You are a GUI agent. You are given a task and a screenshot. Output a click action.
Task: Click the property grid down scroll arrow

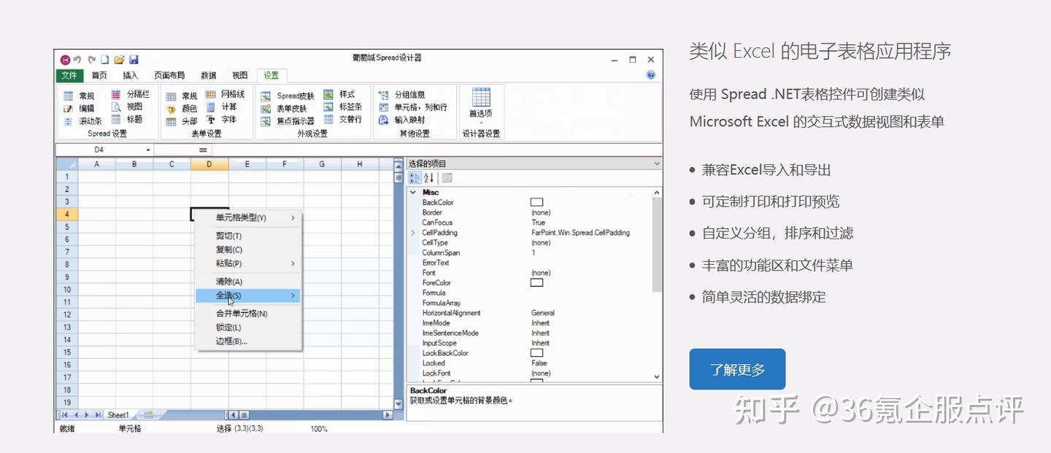click(x=657, y=377)
